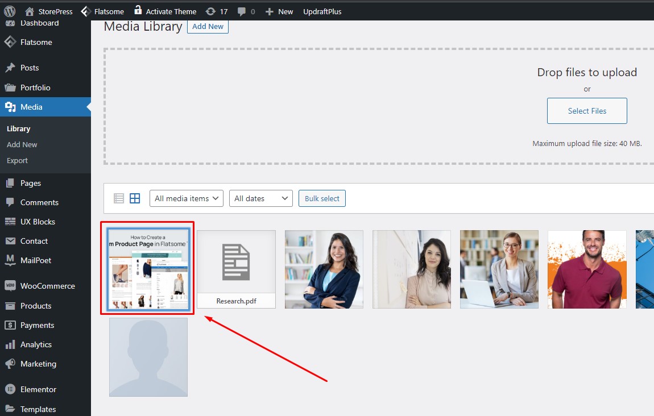Select woman with laptop and glasses photo

point(499,269)
